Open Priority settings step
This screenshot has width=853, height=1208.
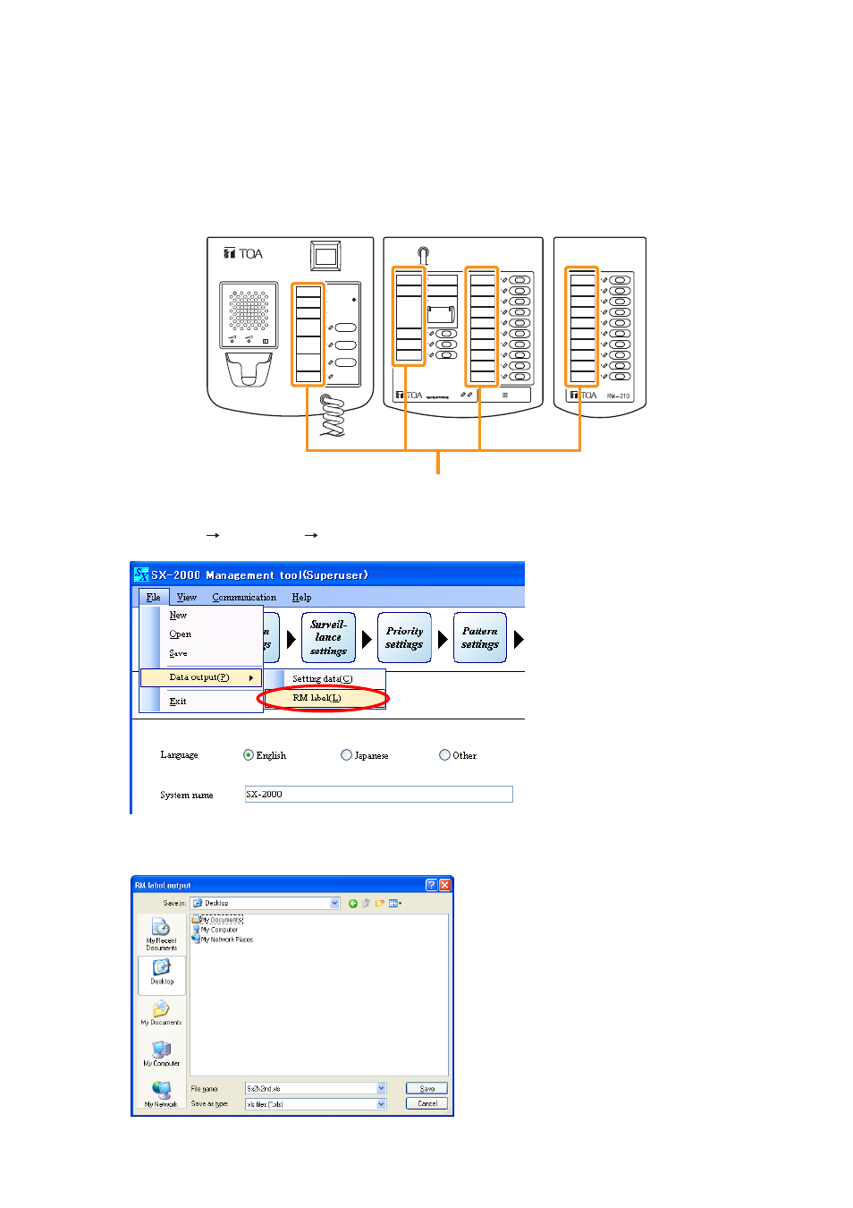point(404,638)
